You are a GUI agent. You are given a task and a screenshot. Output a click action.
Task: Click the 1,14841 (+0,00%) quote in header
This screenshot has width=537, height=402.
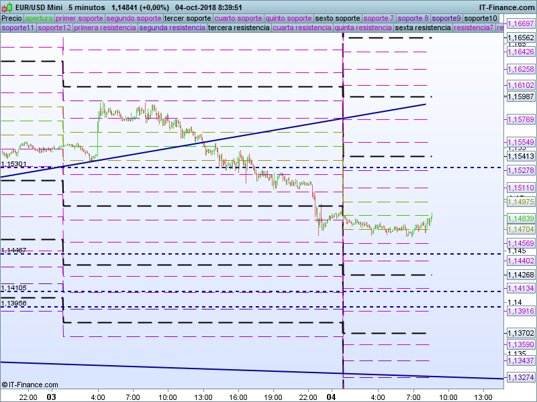click(140, 7)
